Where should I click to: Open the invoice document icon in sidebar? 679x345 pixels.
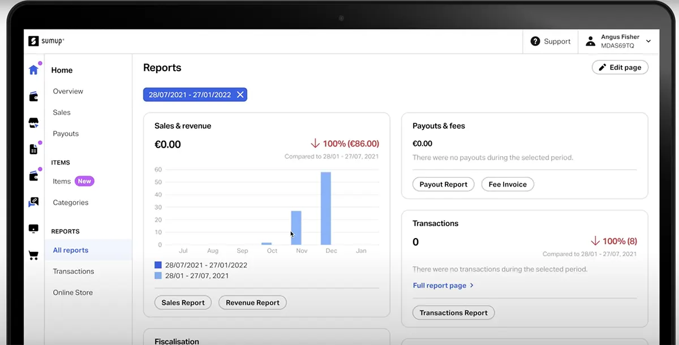pyautogui.click(x=33, y=149)
